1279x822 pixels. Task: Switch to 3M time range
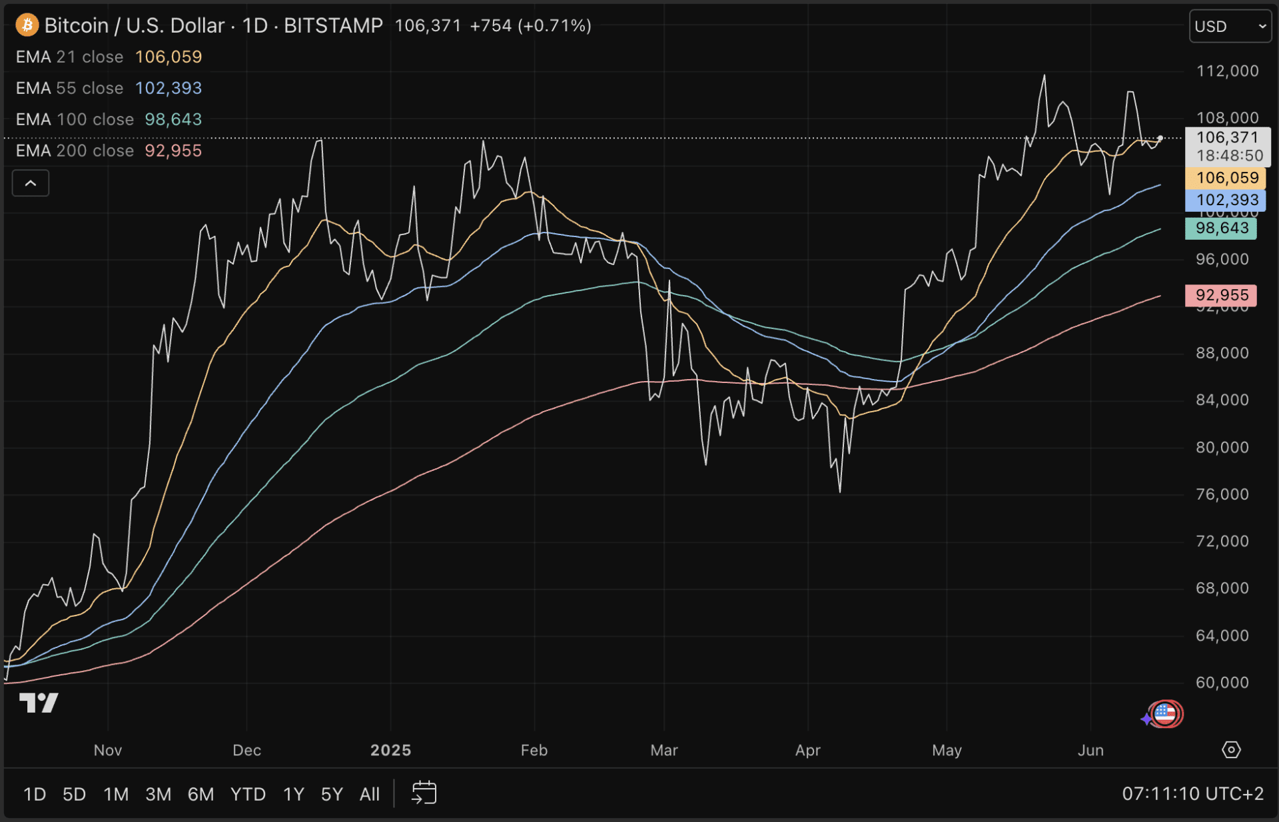pyautogui.click(x=158, y=794)
